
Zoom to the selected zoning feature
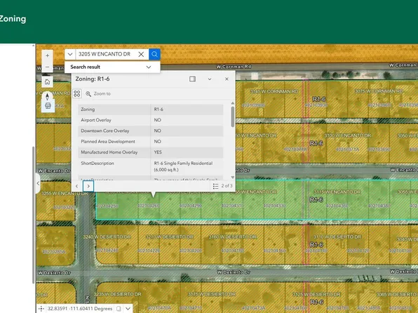click(97, 93)
